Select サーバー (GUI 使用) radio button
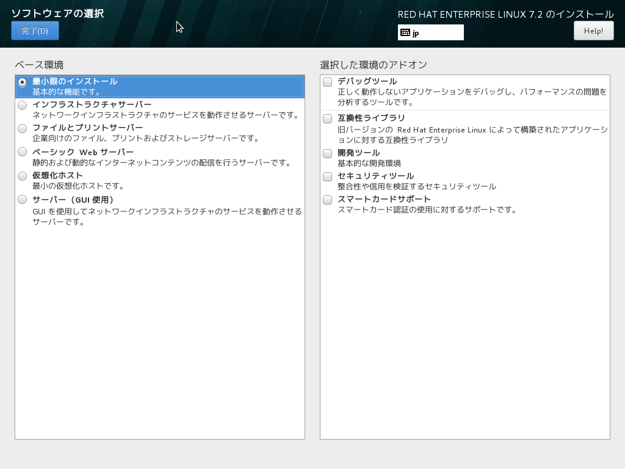The height and width of the screenshot is (469, 625). click(23, 200)
